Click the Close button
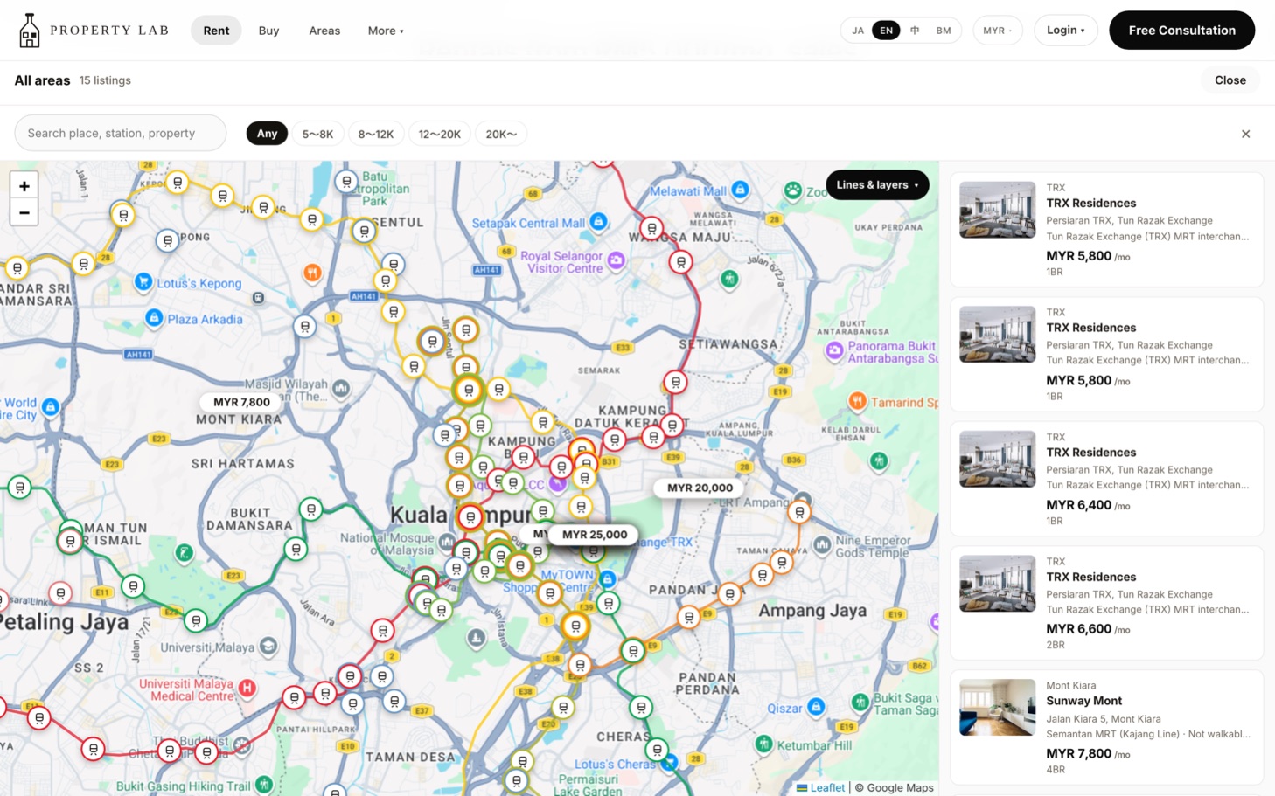 point(1230,80)
